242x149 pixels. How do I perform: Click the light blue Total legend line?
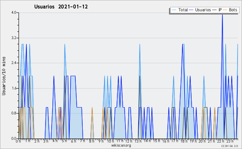coord(174,10)
